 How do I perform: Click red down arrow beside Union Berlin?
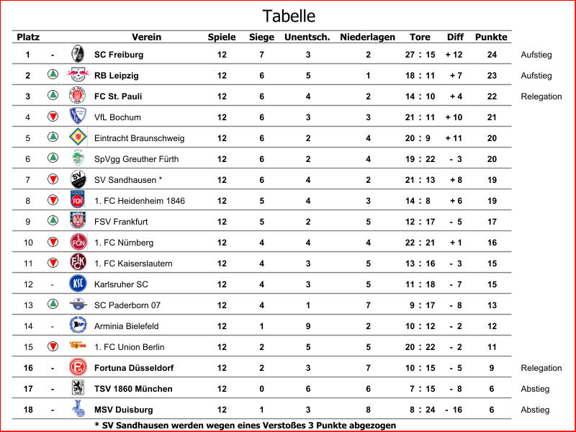(53, 346)
